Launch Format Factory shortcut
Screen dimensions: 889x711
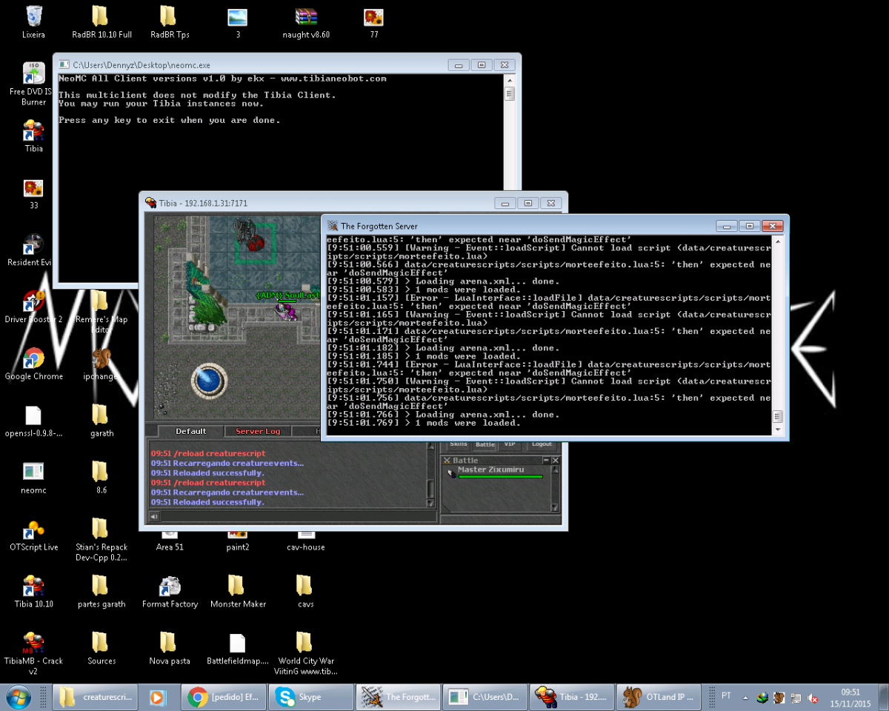170,590
